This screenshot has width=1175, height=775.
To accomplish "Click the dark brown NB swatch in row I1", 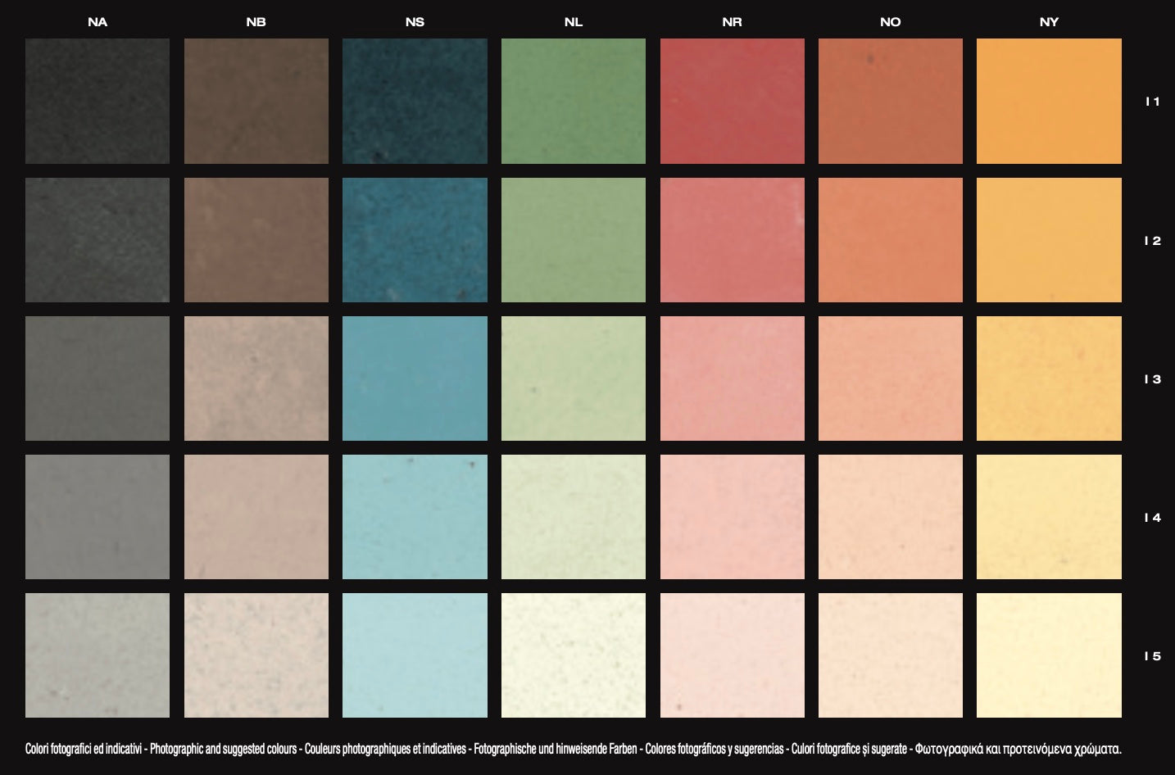I will [256, 101].
